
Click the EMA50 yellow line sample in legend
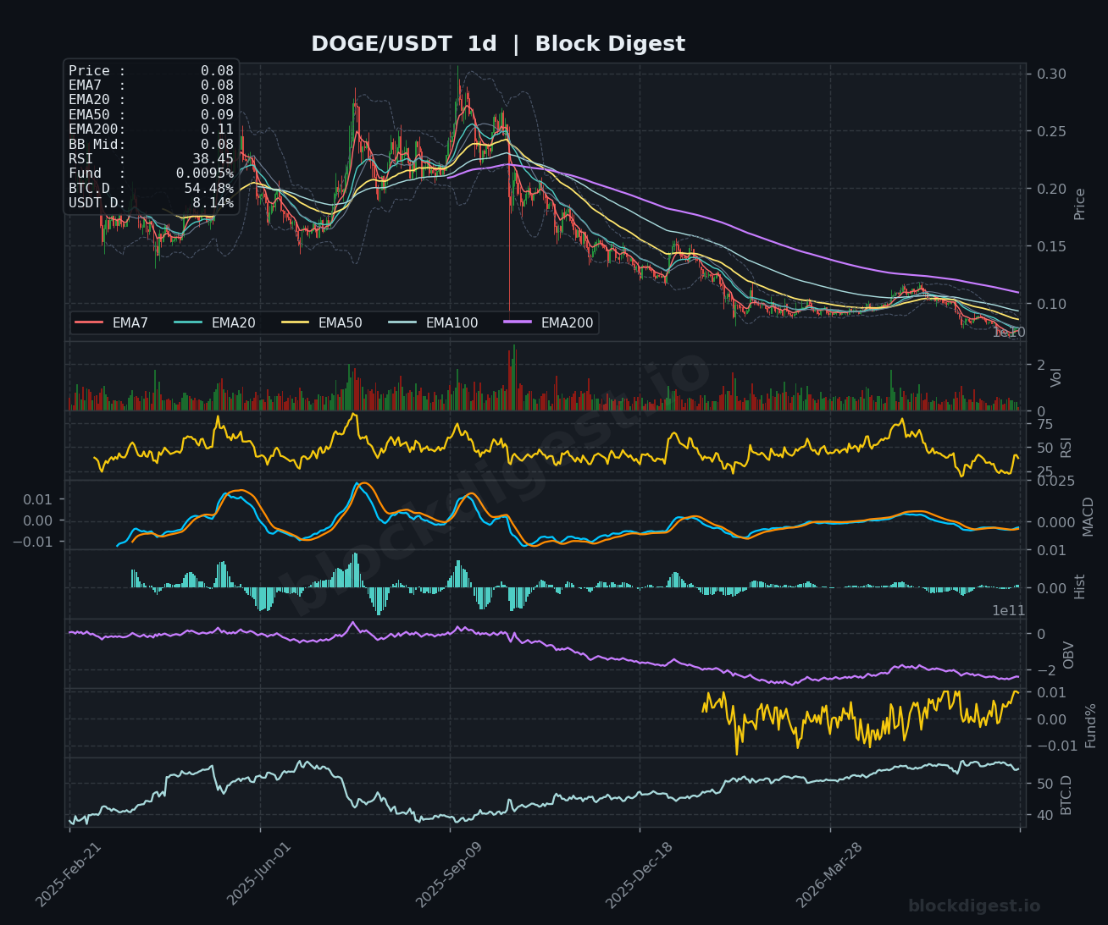295,322
